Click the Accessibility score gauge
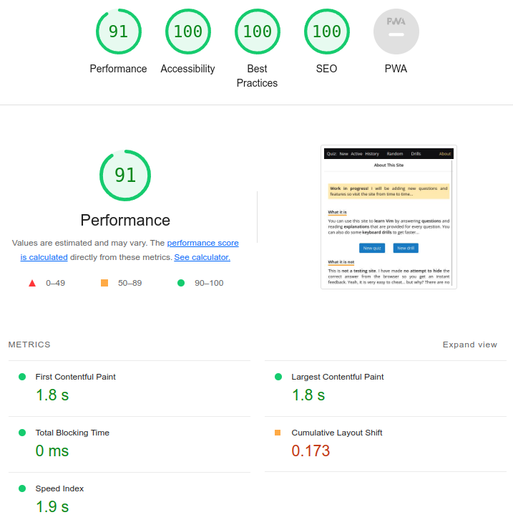 pos(187,32)
